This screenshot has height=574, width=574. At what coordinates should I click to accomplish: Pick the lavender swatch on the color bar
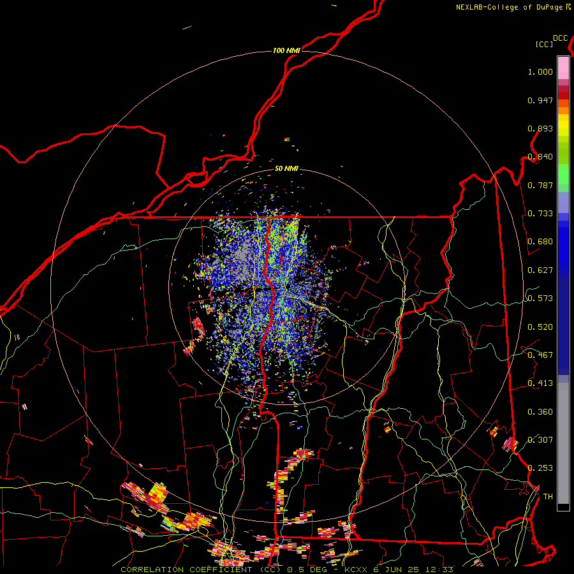click(563, 202)
